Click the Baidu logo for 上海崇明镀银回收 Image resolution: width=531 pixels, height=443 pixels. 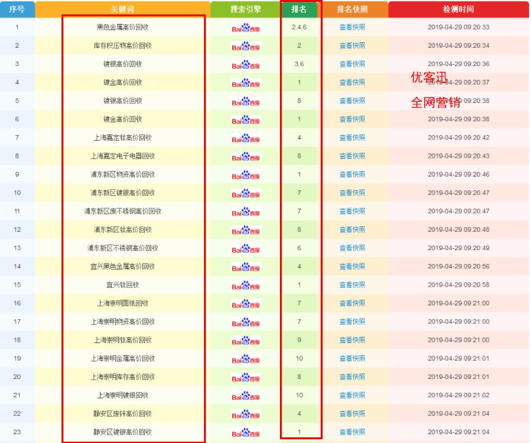coord(245,395)
